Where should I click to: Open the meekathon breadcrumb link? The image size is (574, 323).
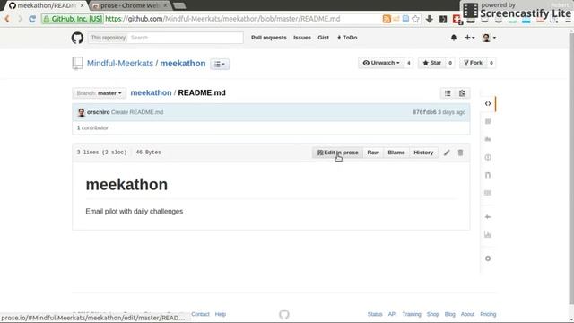point(151,92)
